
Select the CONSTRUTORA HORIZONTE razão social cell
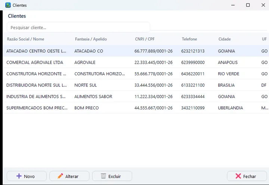click(36, 74)
